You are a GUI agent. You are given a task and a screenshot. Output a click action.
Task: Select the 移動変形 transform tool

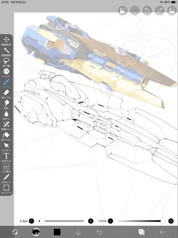pos(6,41)
